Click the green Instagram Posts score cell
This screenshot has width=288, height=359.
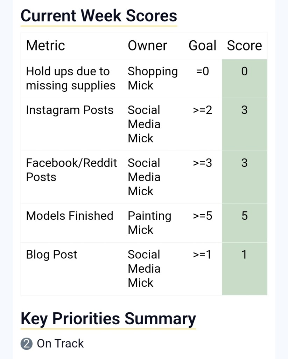[x=244, y=124]
